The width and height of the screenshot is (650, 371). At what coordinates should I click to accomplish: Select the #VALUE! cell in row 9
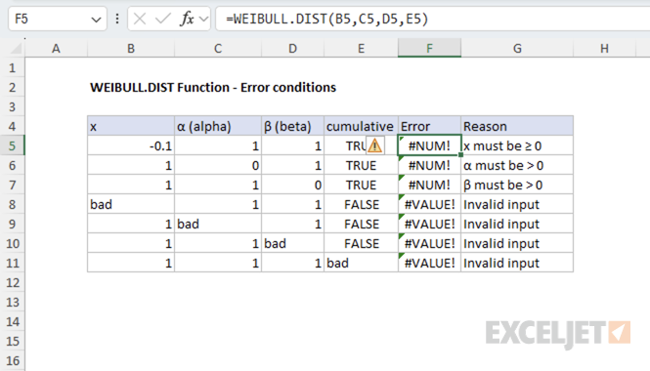tap(429, 224)
